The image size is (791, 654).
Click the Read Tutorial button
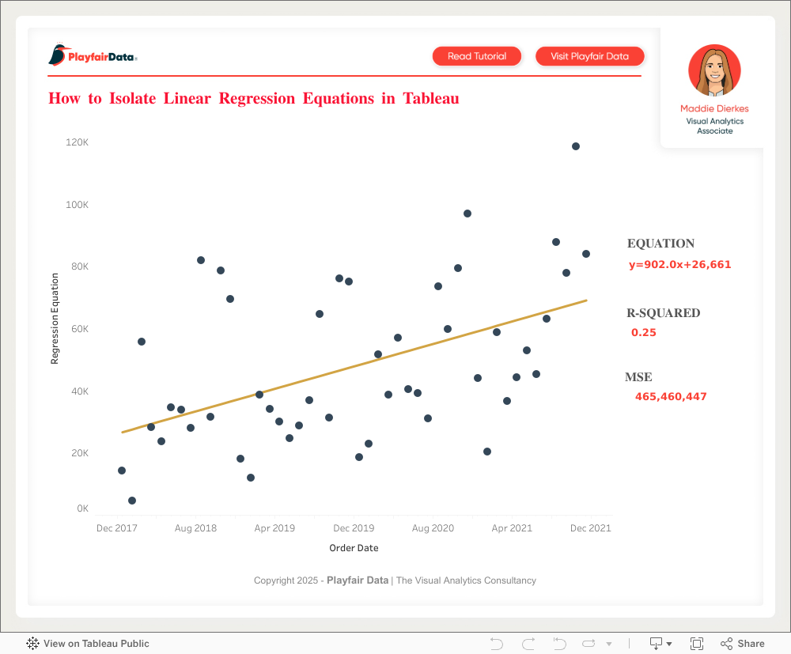tap(477, 56)
